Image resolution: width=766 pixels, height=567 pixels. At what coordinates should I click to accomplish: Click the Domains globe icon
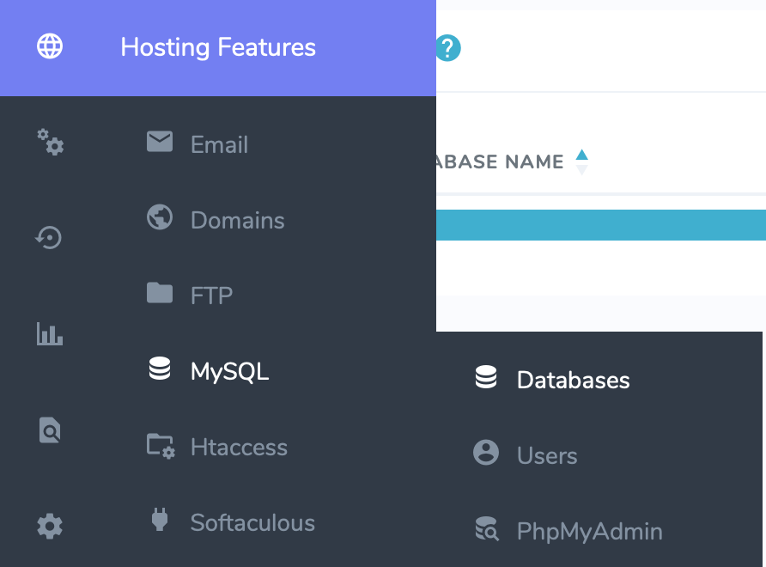pyautogui.click(x=159, y=218)
